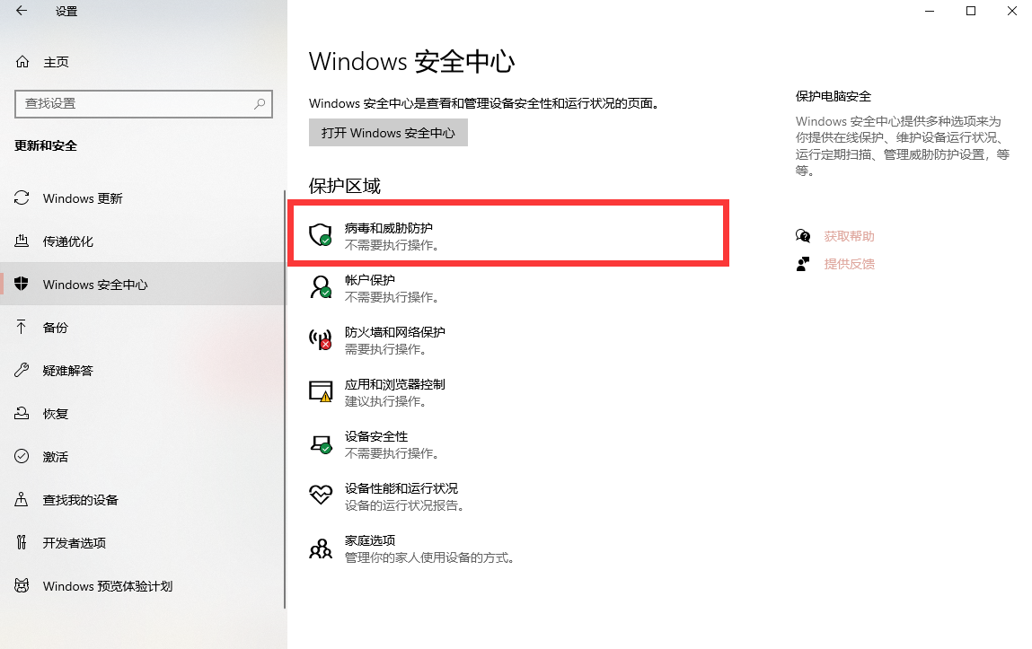The image size is (1032, 649).
Task: Click the Find my device (查找我的设备) icon
Action: coord(22,499)
